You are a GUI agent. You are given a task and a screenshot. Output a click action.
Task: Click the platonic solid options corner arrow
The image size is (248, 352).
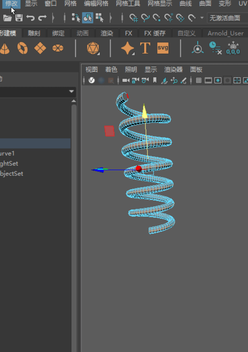pyautogui.click(x=98, y=54)
